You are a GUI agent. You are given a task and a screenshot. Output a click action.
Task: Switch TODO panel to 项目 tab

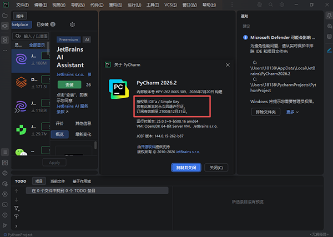pos(39,181)
